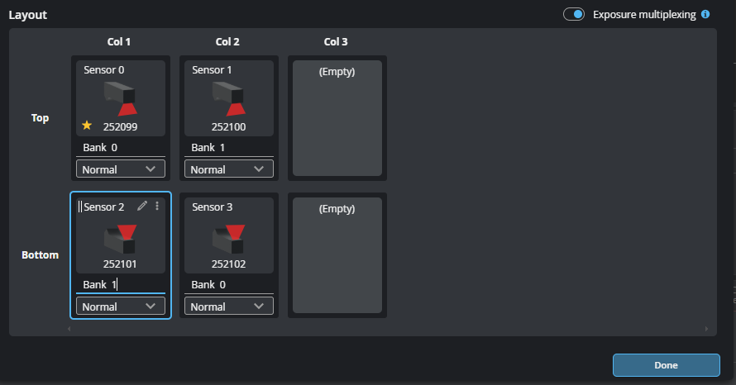Open the Normal dropdown under Sensor 2
Screen dimensions: 736x385
click(x=121, y=307)
